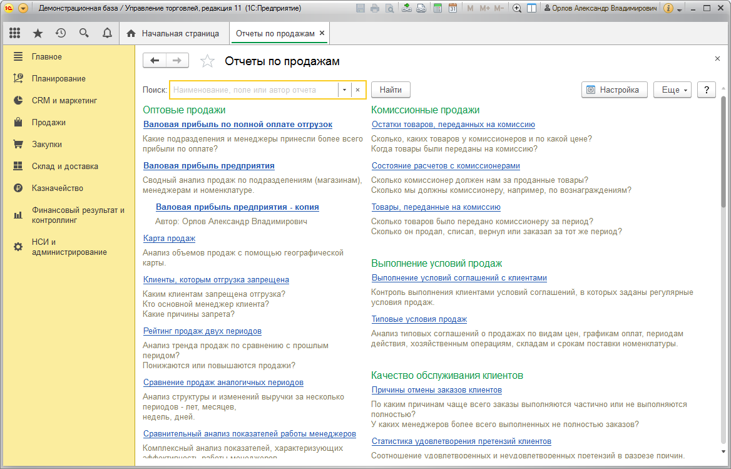
Task: Open the Настройка button
Action: pyautogui.click(x=615, y=90)
